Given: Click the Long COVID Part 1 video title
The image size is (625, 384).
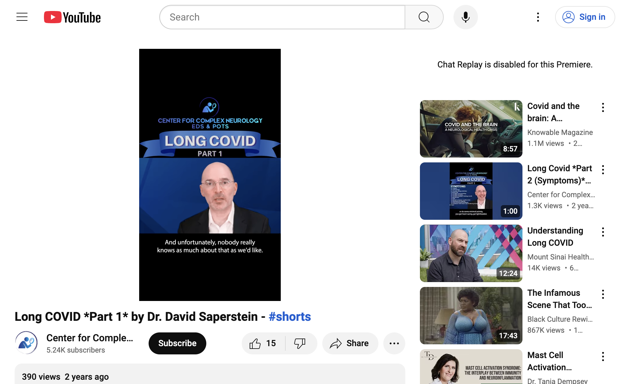Looking at the screenshot, I should pyautogui.click(x=163, y=317).
